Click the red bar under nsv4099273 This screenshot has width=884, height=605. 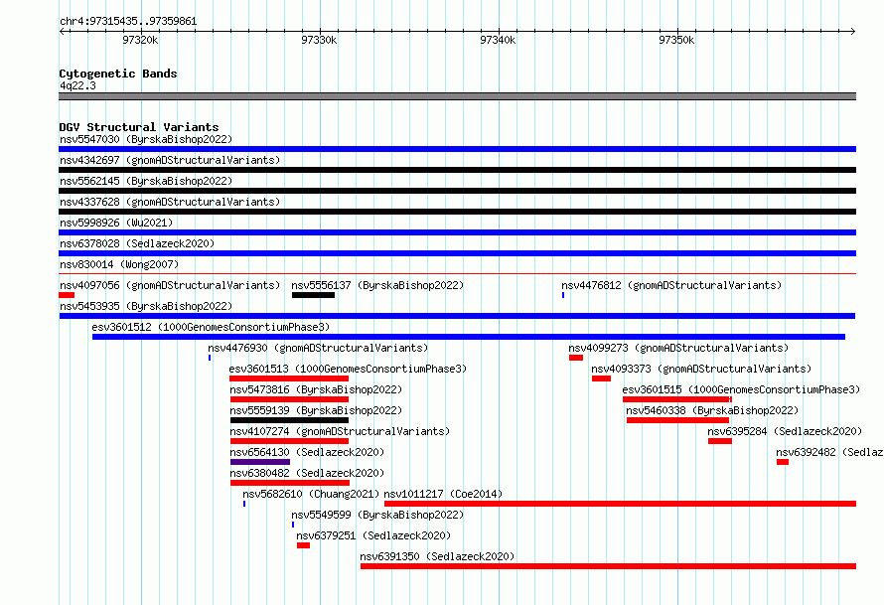(x=576, y=358)
